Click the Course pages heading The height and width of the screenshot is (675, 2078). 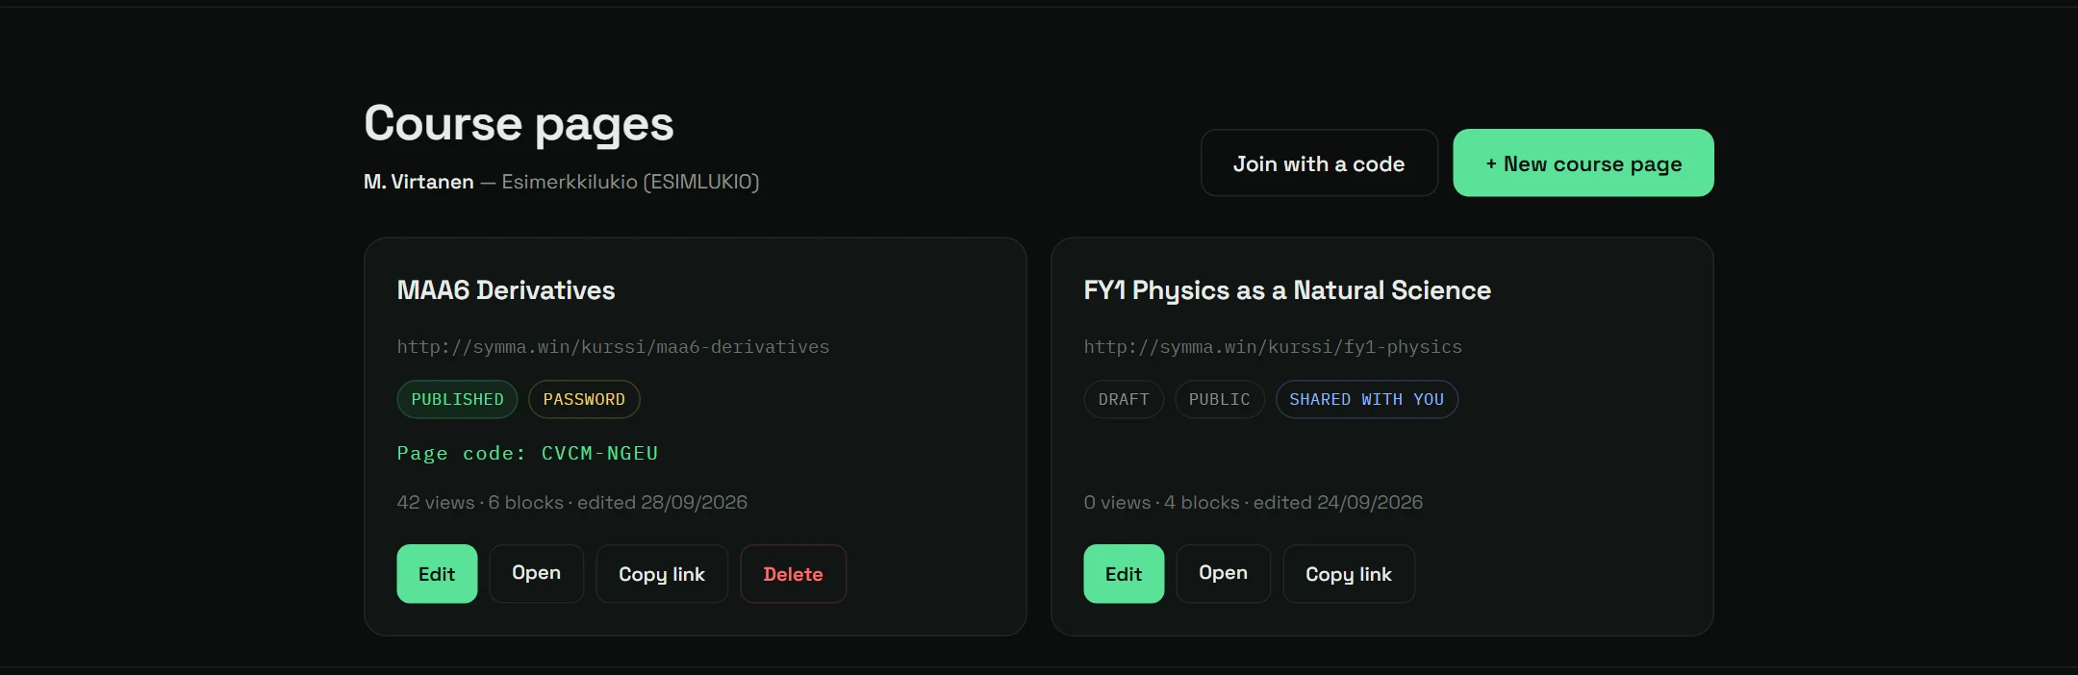pos(519,124)
